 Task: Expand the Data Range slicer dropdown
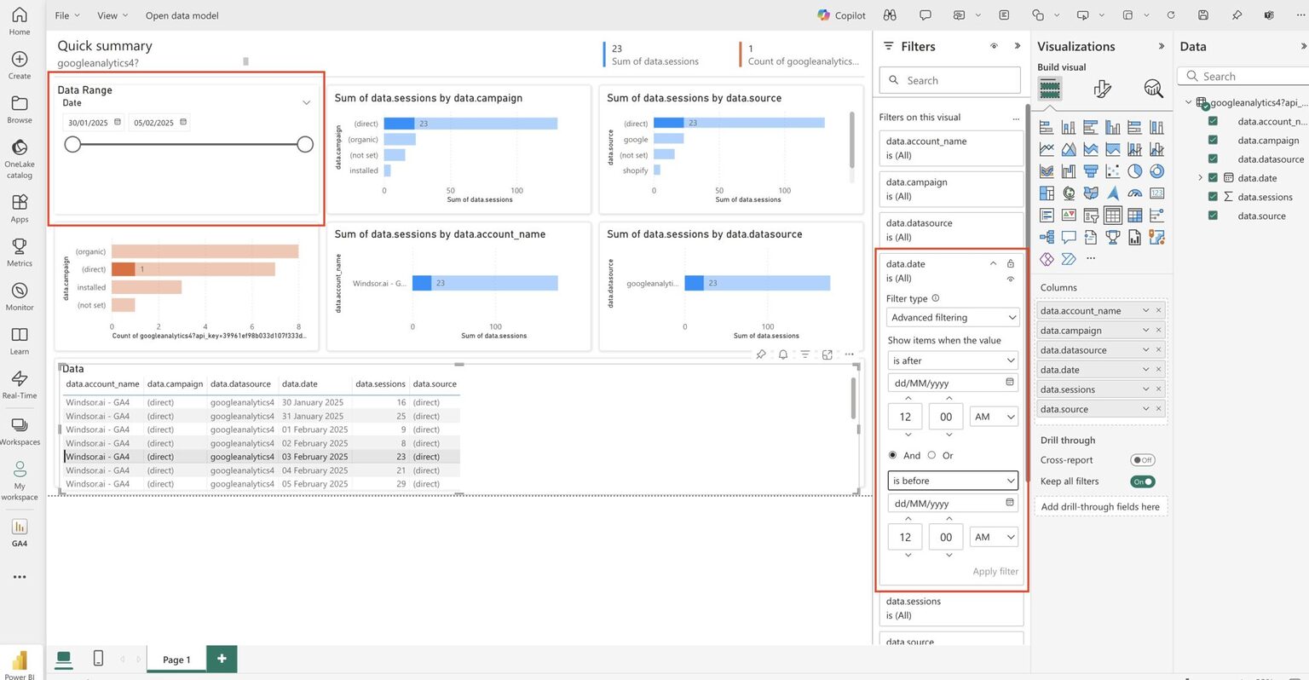(x=306, y=102)
